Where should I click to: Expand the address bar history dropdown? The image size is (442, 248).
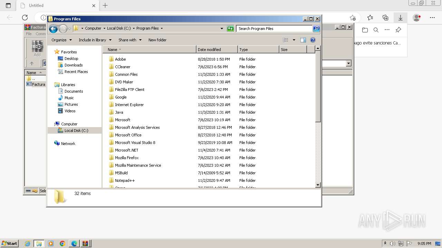click(222, 29)
